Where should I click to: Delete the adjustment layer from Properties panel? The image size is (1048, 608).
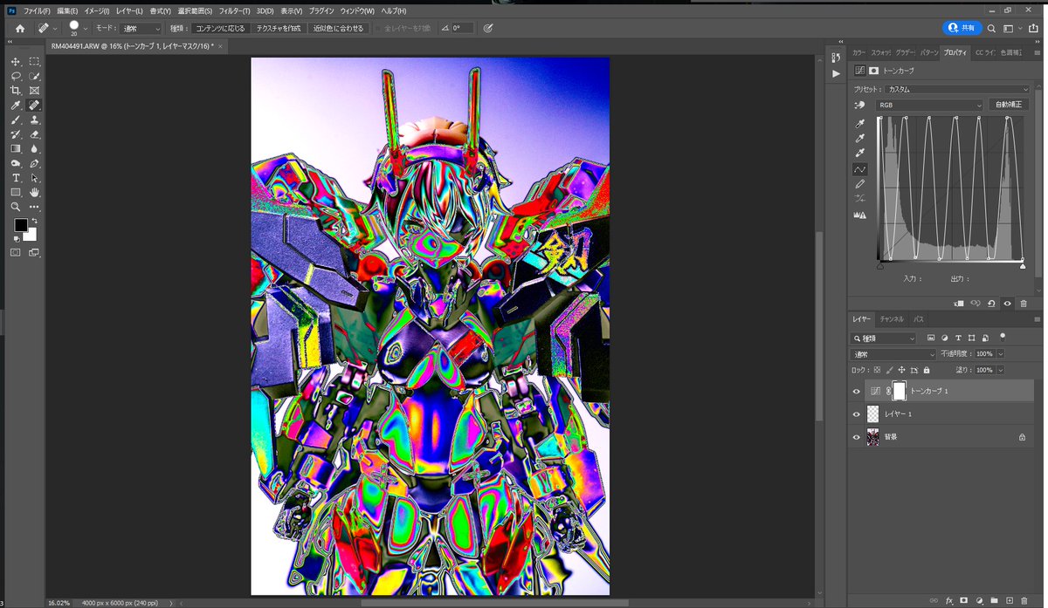[x=1024, y=304]
